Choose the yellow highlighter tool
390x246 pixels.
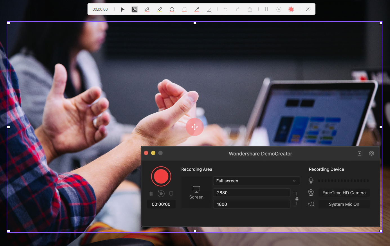point(160,9)
